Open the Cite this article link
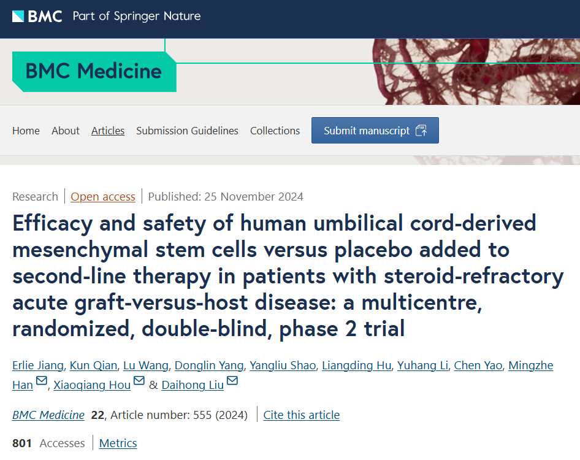The width and height of the screenshot is (580, 460). click(x=301, y=415)
